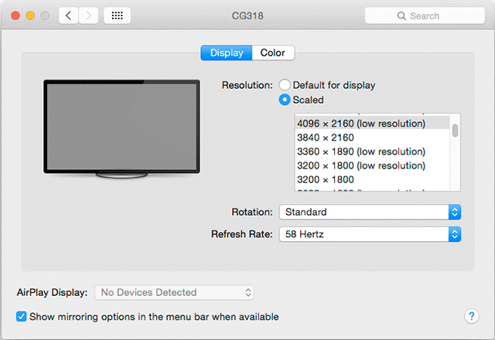This screenshot has height=340, width=495.
Task: Open the AirPlay Display dropdown
Action: [174, 292]
